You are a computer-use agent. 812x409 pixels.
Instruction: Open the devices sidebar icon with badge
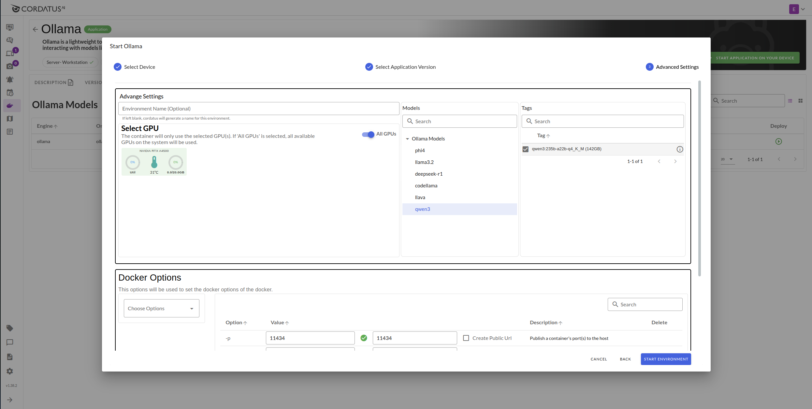(x=10, y=53)
